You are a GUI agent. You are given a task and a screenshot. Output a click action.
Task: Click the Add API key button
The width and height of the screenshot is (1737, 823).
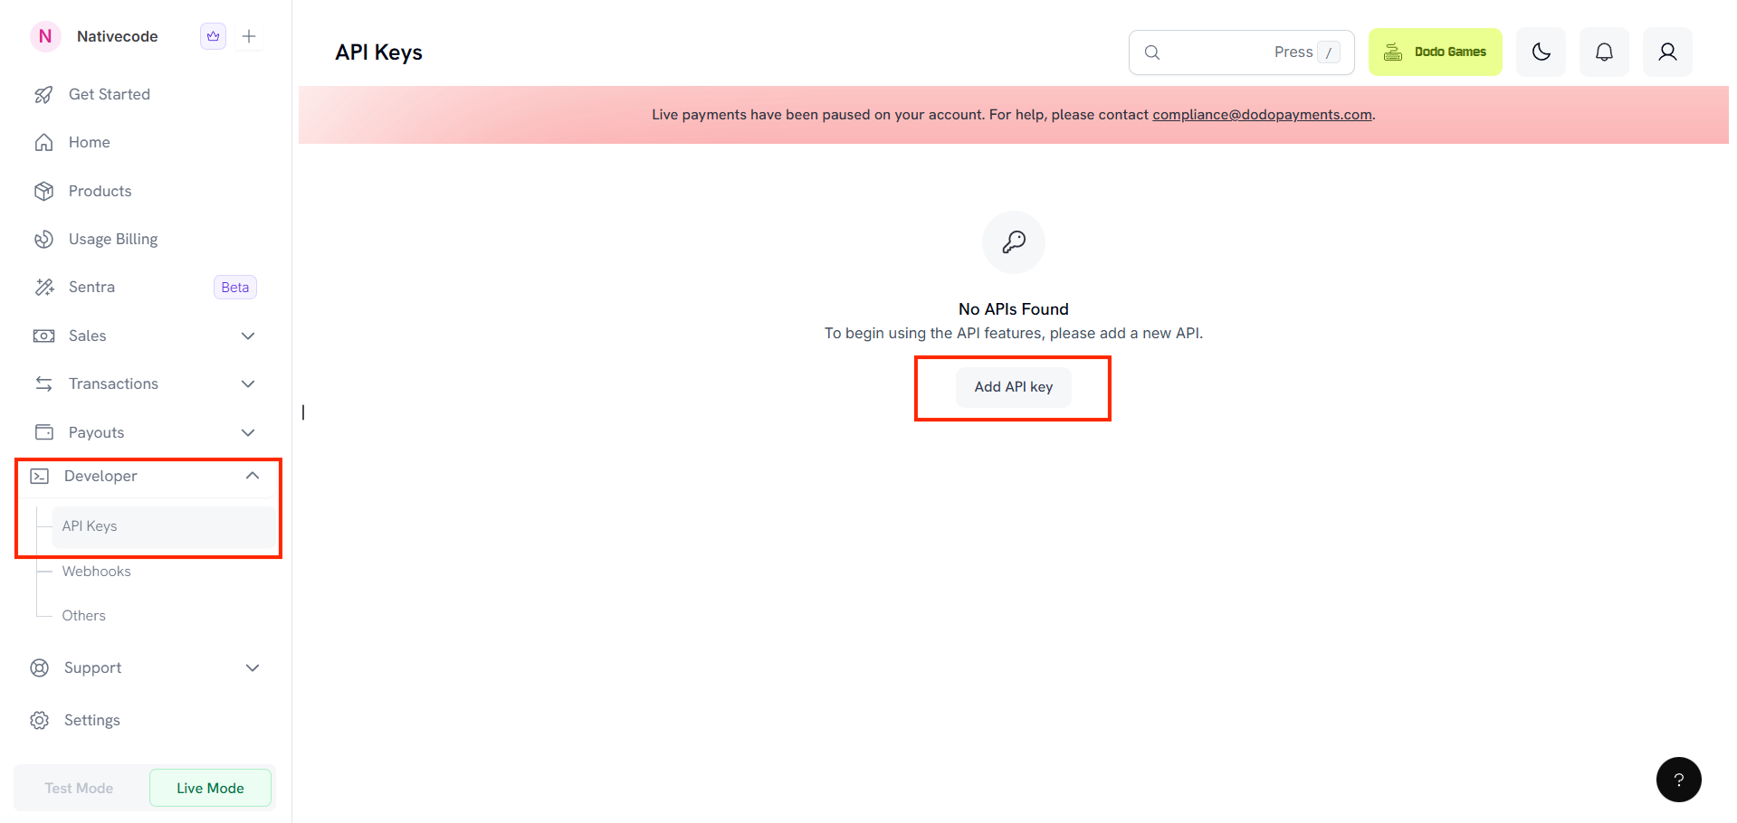point(1012,386)
